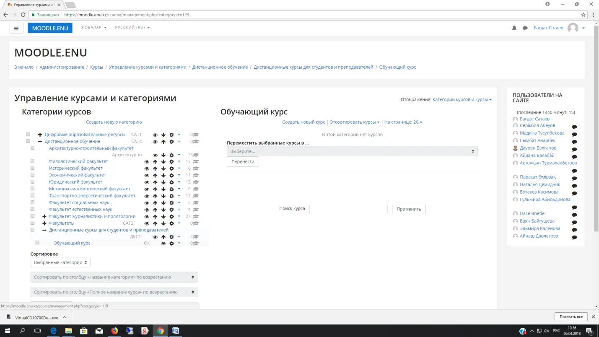Move Исторический факультет up

coord(155,168)
